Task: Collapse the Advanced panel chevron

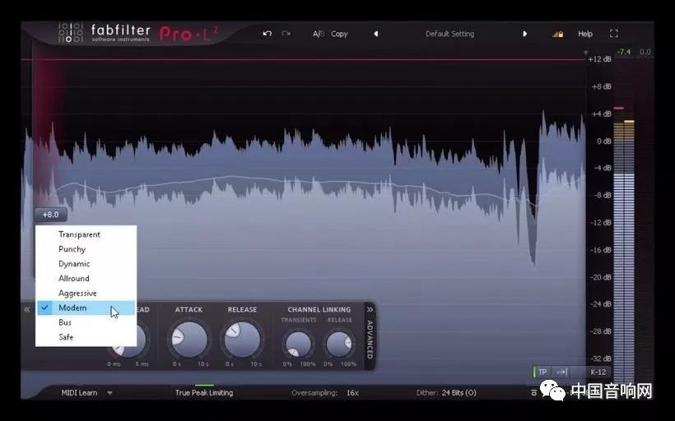Action: point(370,309)
